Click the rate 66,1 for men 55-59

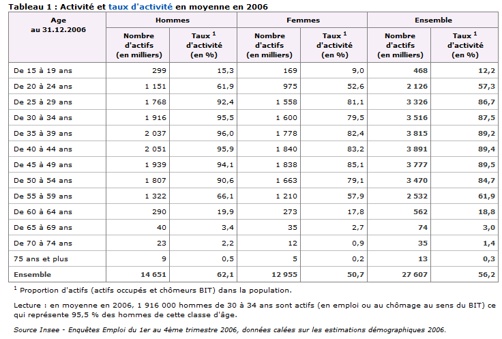point(225,196)
